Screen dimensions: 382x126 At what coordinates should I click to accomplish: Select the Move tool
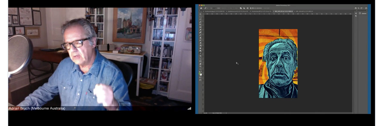pos(201,14)
